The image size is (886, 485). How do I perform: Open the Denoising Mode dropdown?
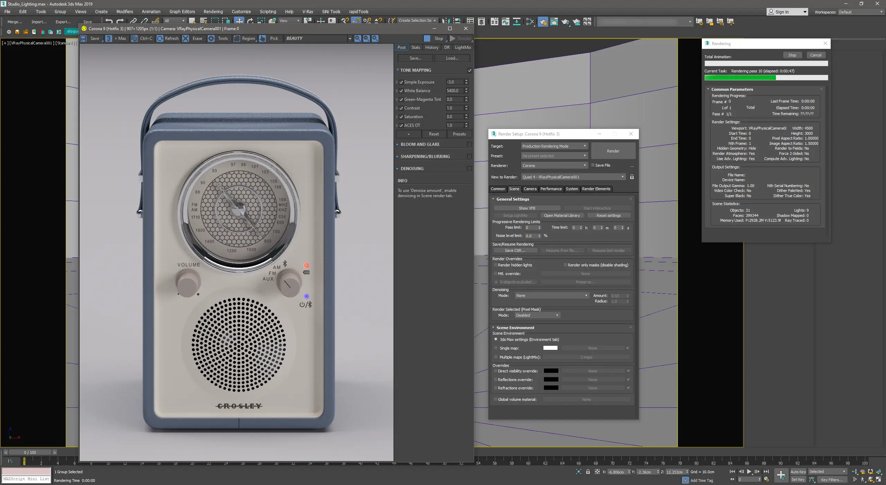(x=551, y=296)
